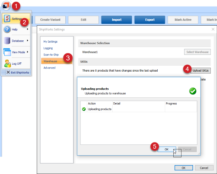
Task: Select the My Settings section
Action: pyautogui.click(x=50, y=41)
